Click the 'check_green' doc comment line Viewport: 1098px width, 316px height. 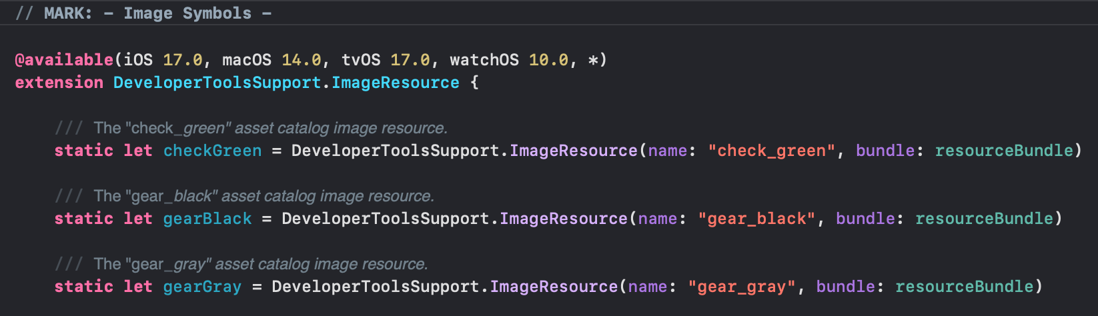click(251, 128)
